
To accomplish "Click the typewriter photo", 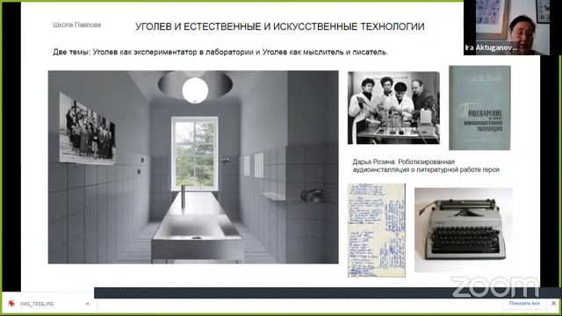I will click(x=464, y=230).
